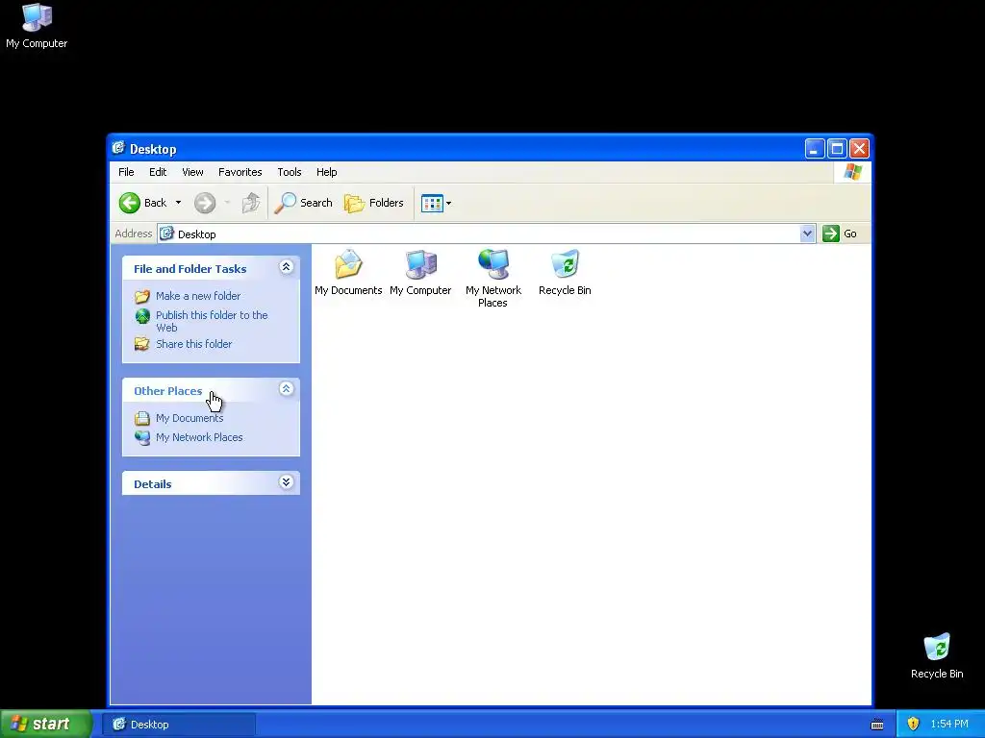
Task: Click the security shield tray icon
Action: coord(913,724)
